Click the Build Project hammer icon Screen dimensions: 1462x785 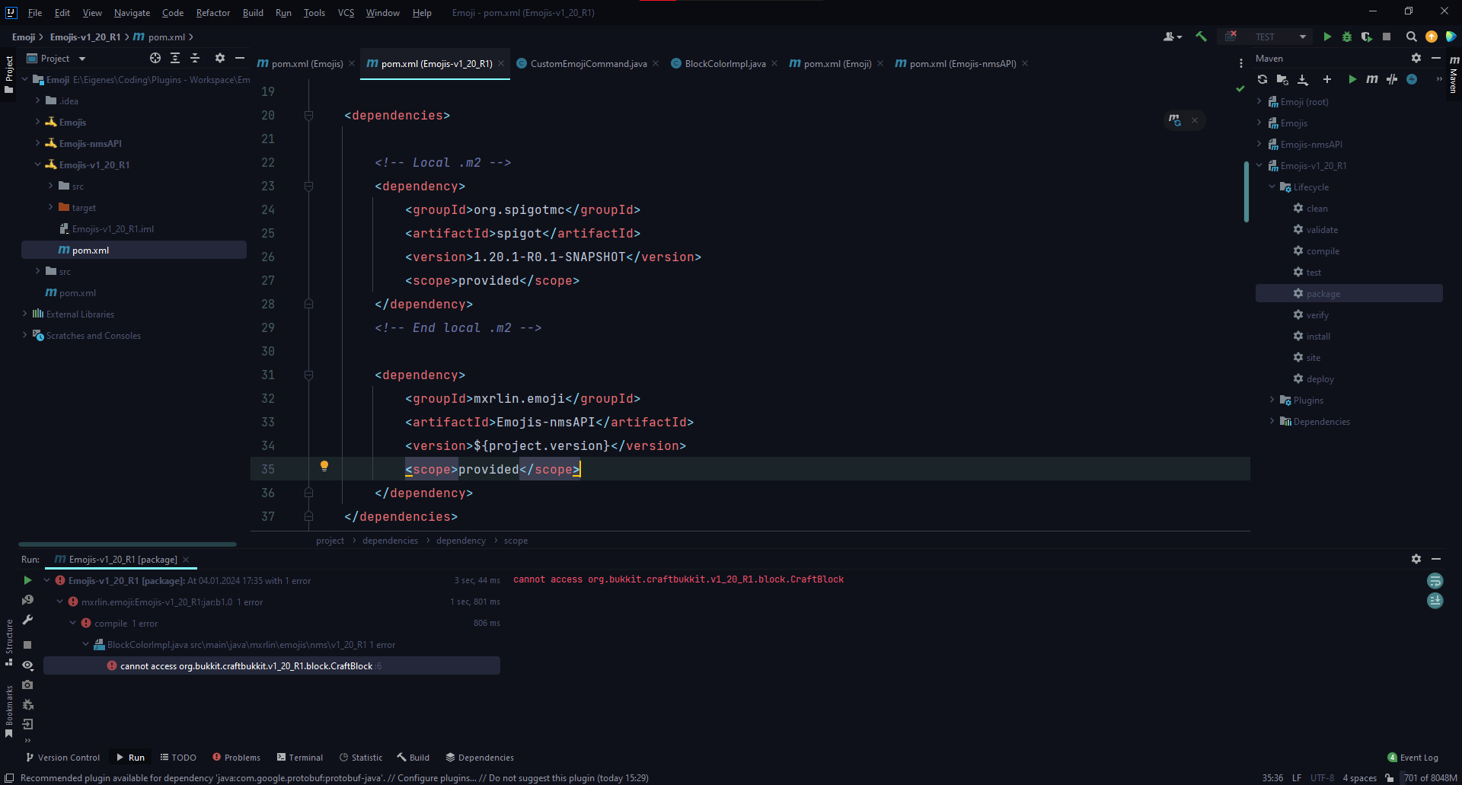pos(1201,37)
